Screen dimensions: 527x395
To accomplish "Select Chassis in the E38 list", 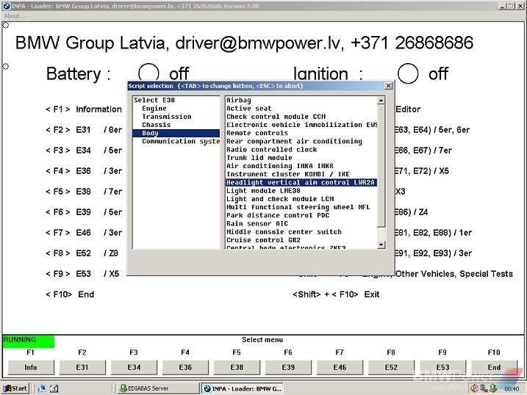I will [156, 125].
